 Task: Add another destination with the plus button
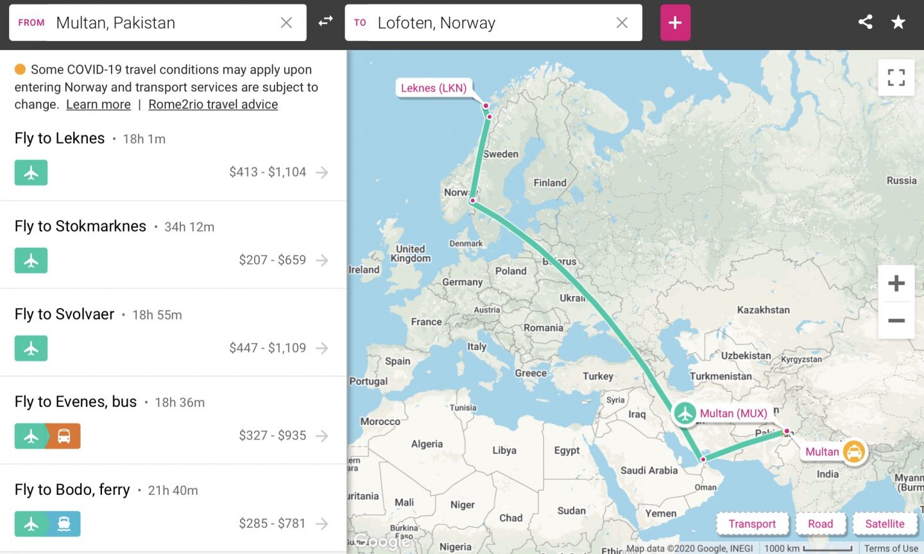(x=675, y=22)
